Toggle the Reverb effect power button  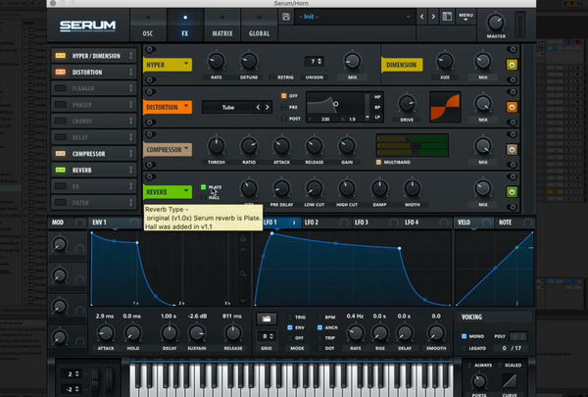tap(511, 191)
